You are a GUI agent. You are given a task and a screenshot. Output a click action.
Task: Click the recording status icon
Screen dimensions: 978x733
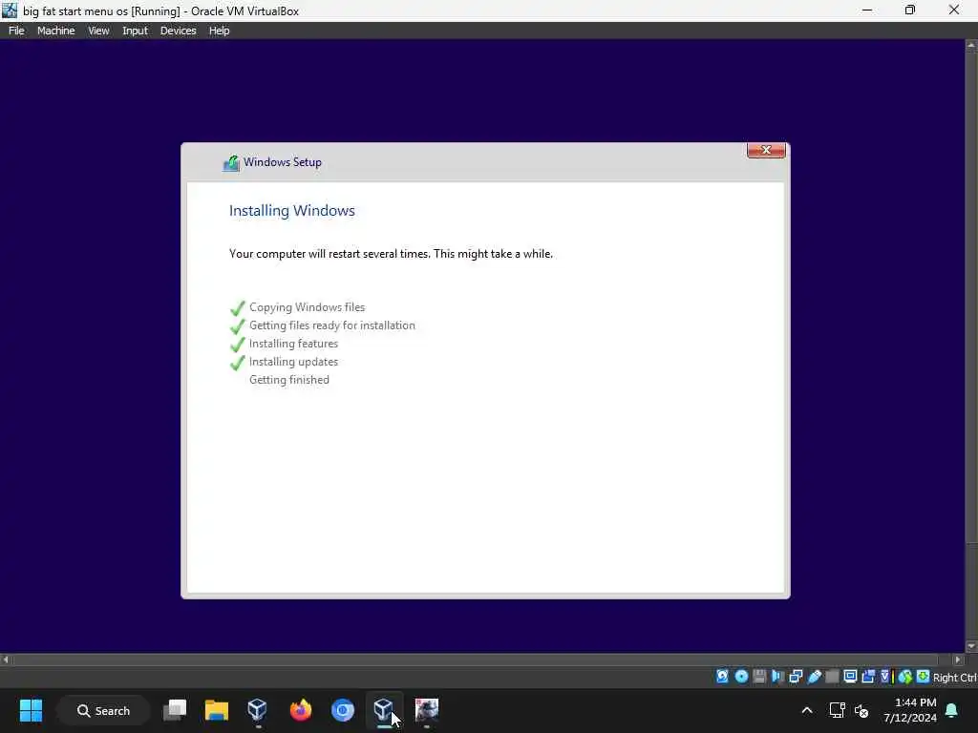868,677
